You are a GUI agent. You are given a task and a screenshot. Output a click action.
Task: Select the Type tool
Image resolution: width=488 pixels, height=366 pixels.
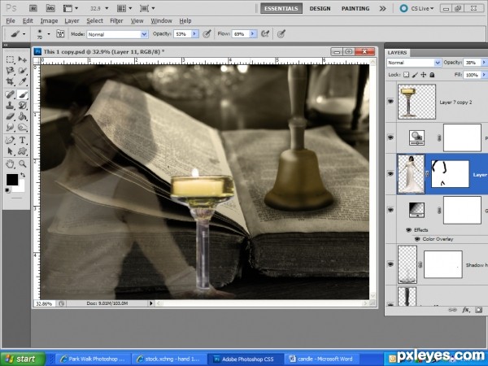(23, 140)
